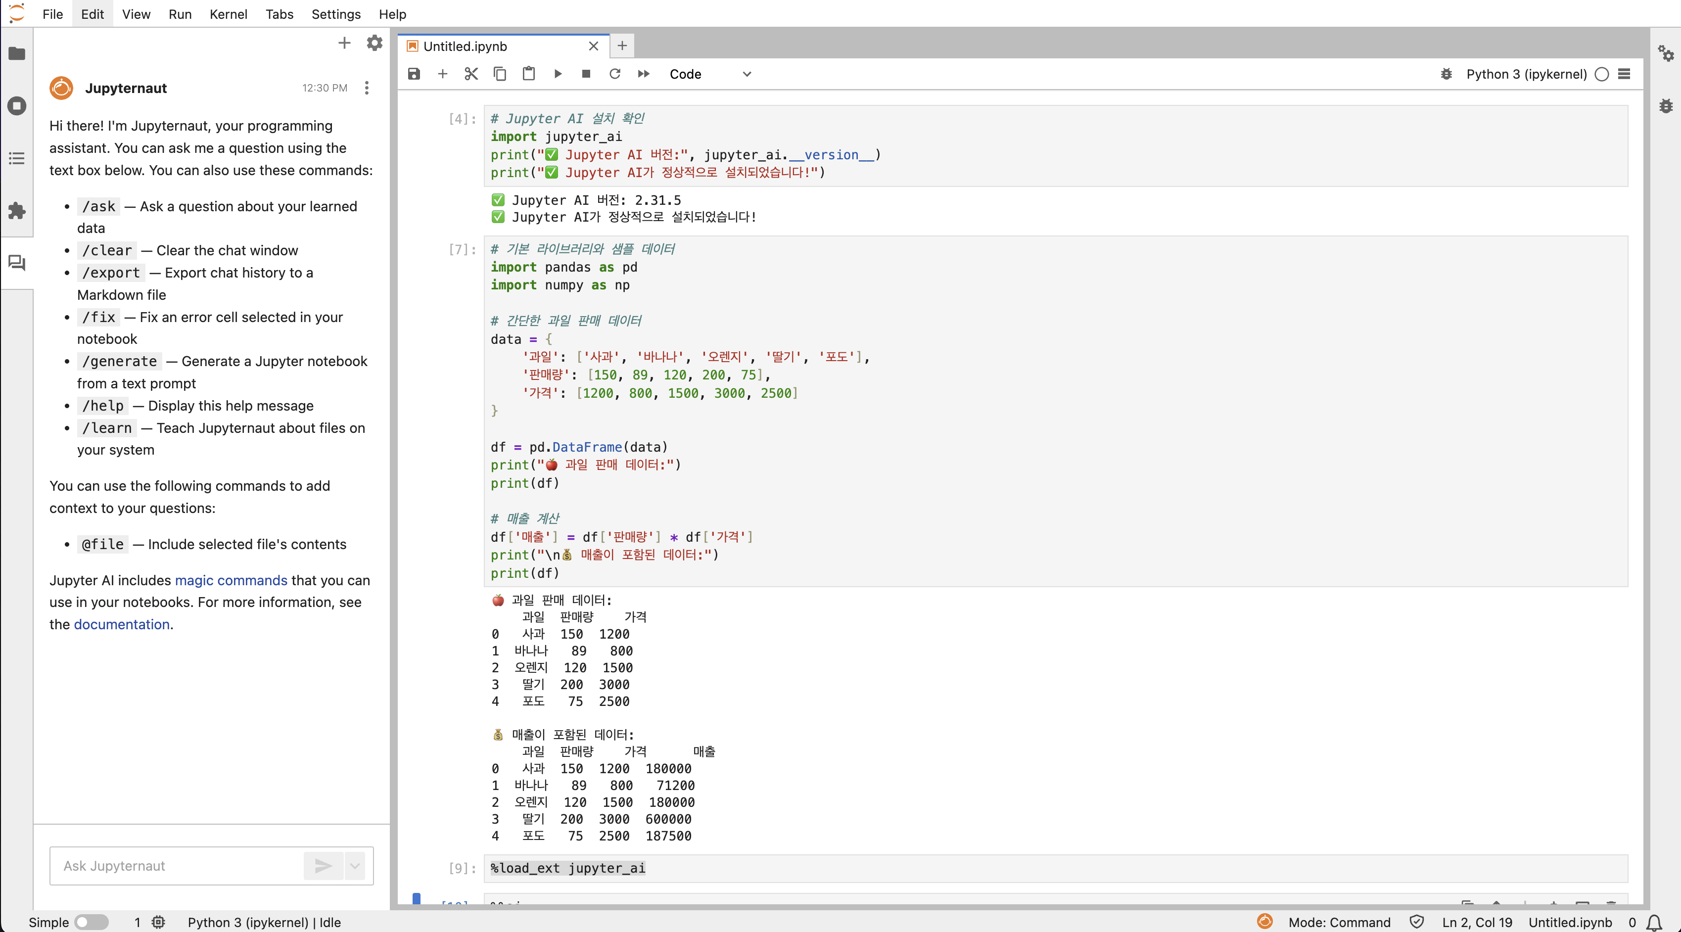Run the selected cell with the play icon
This screenshot has height=932, width=1681.
[x=558, y=74]
